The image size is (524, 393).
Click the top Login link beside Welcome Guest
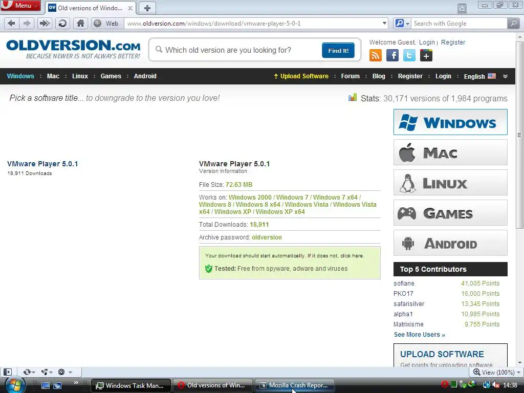427,42
